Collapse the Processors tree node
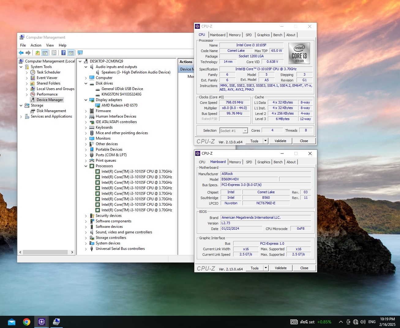The height and width of the screenshot is (328, 400). pyautogui.click(x=86, y=166)
